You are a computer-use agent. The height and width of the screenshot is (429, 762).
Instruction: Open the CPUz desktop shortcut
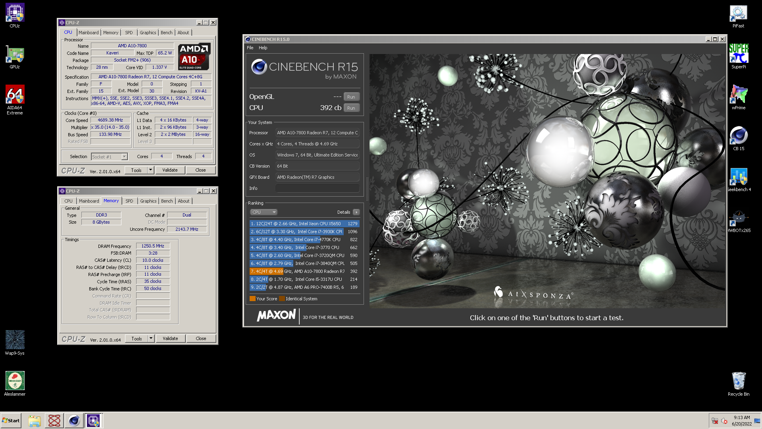(x=15, y=16)
